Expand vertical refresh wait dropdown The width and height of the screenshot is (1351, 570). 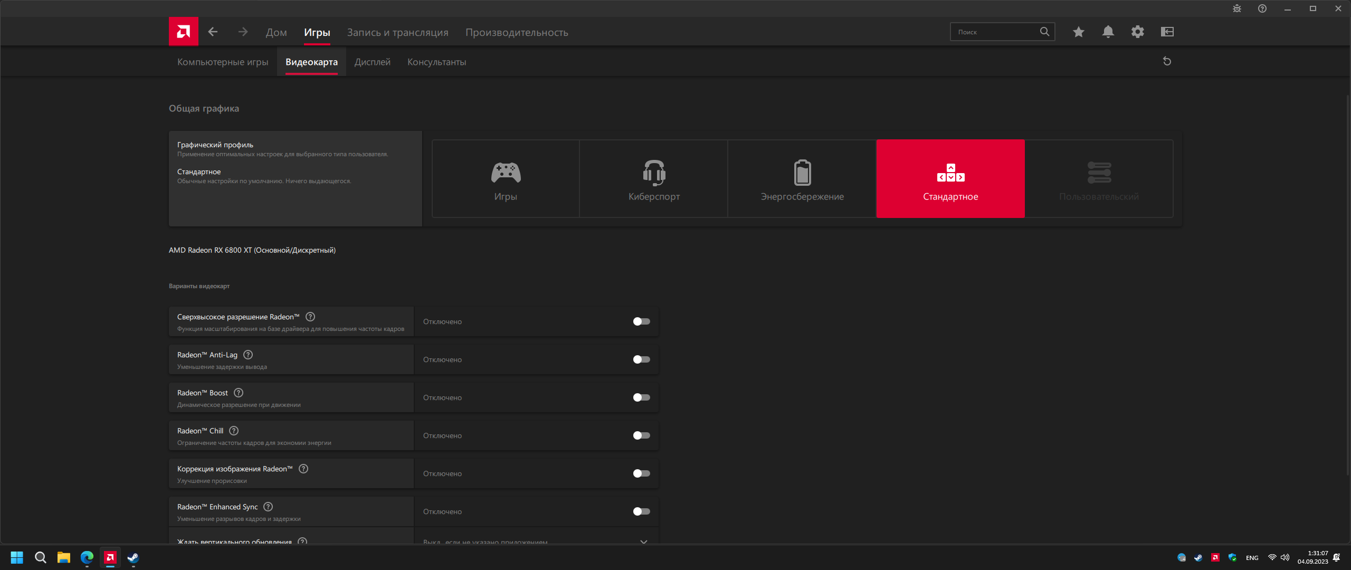point(643,541)
